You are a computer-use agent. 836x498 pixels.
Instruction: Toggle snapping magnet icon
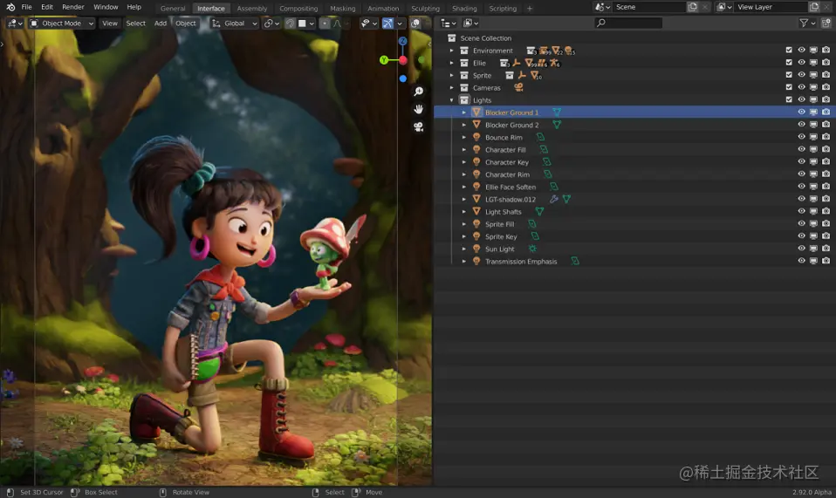point(290,24)
